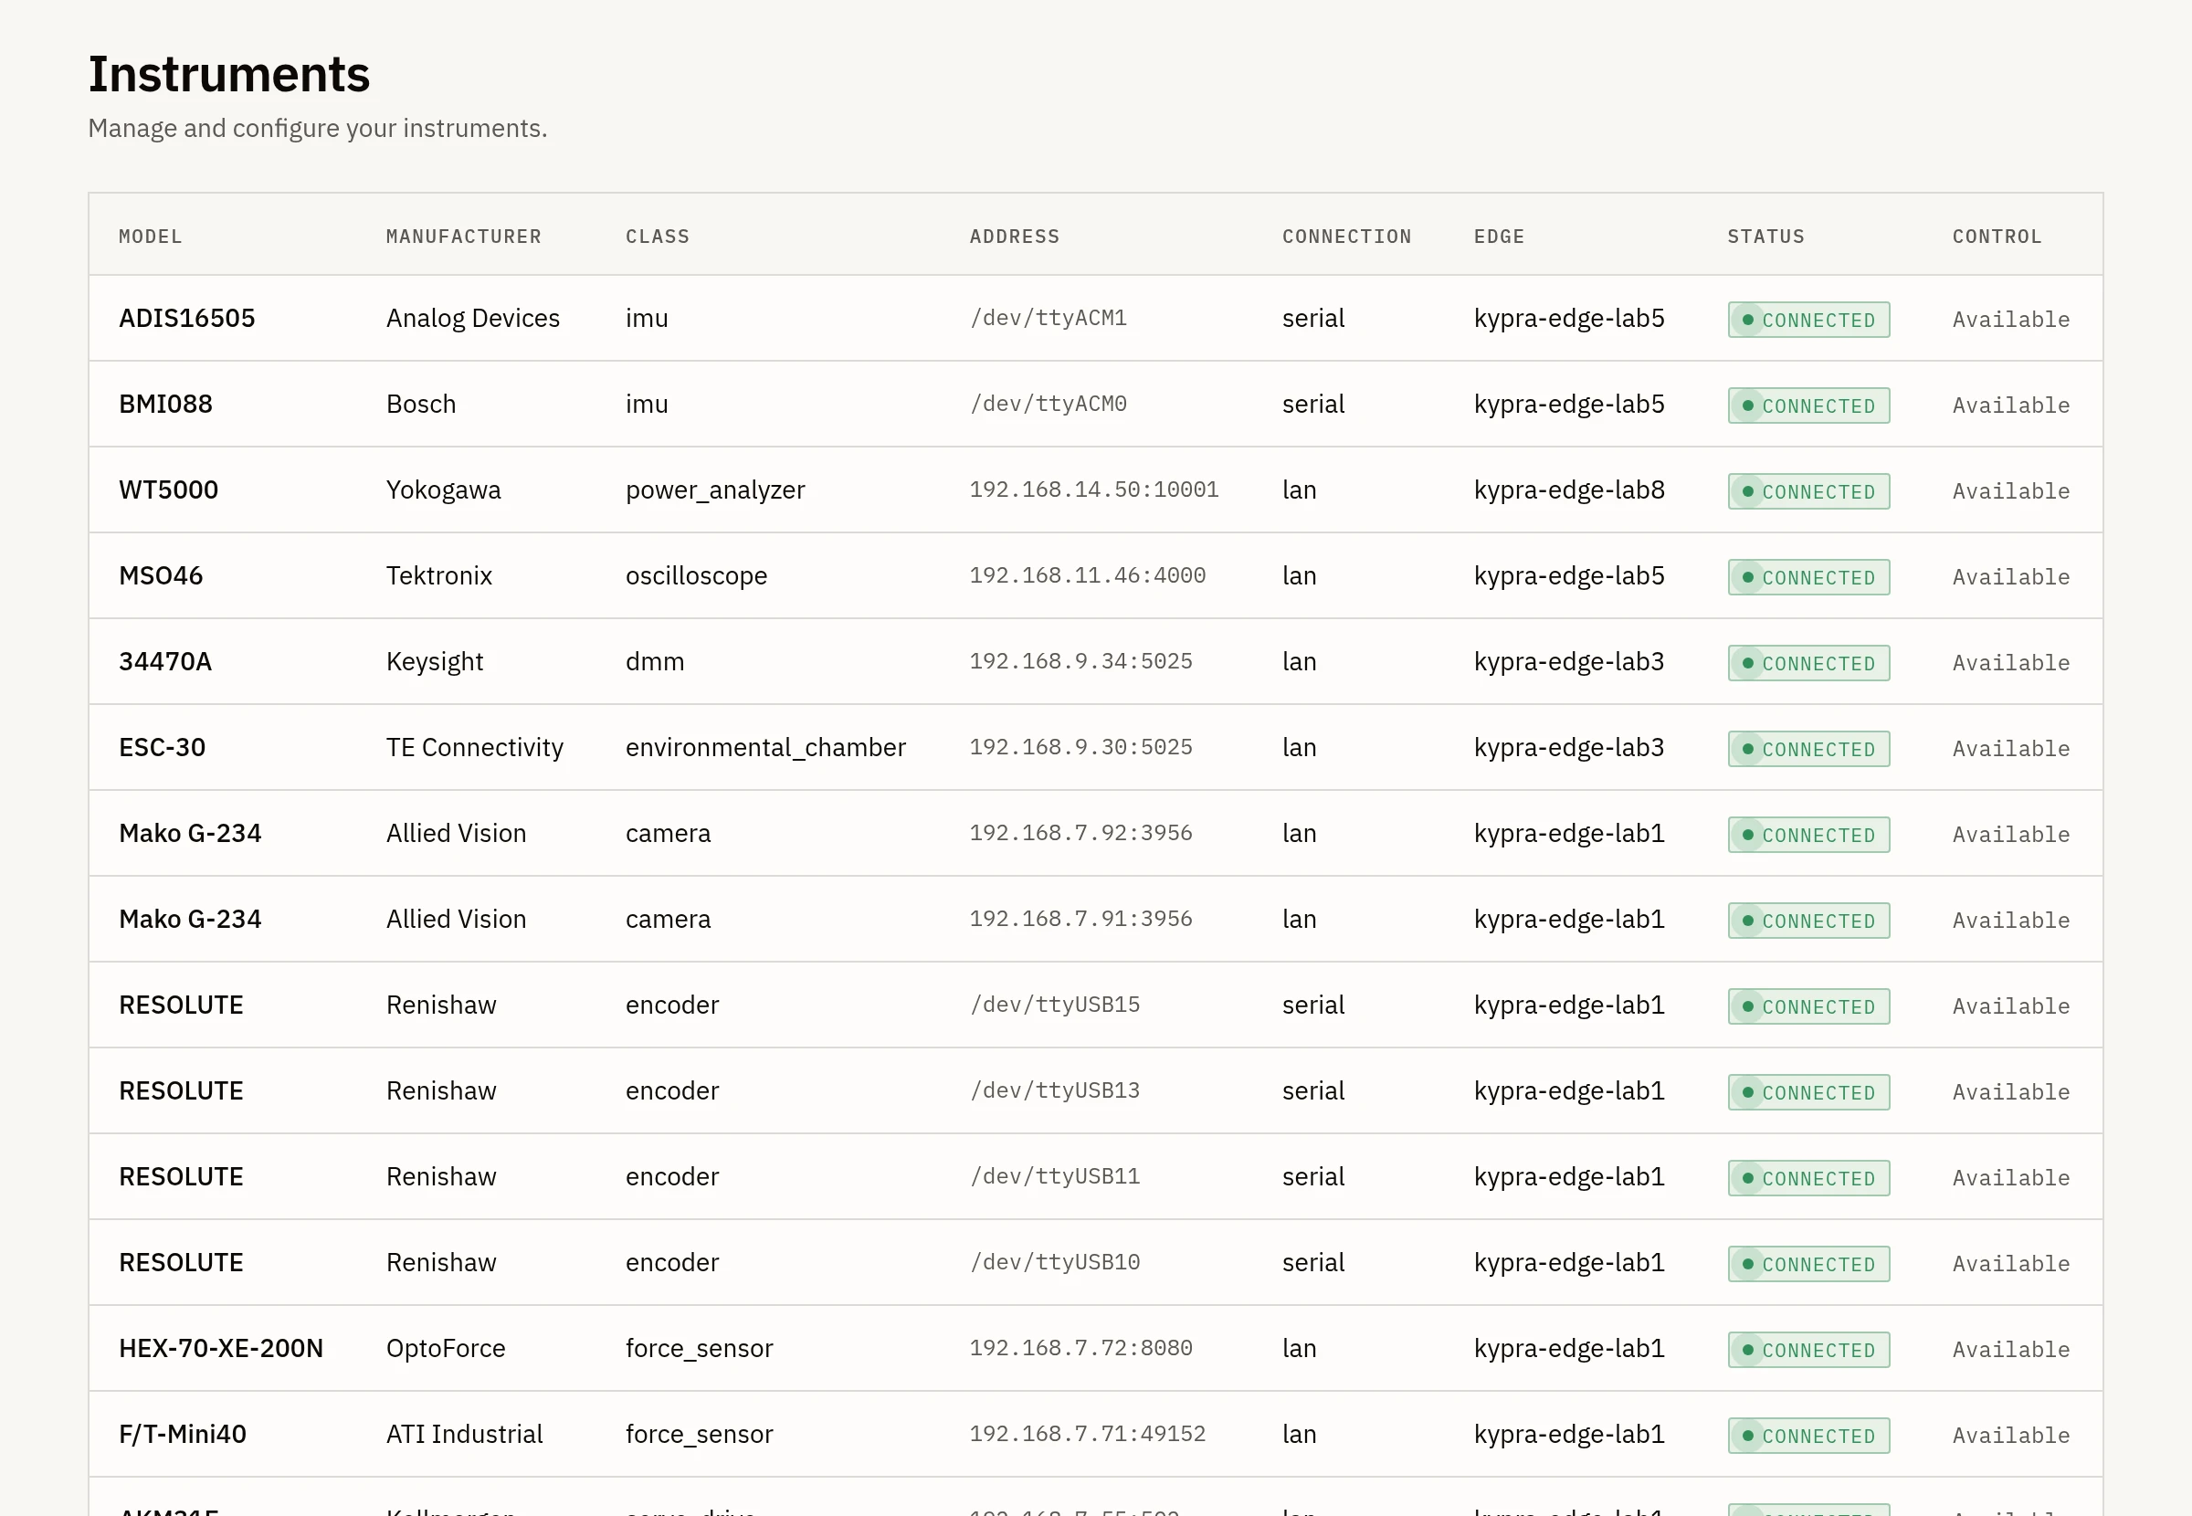The width and height of the screenshot is (2192, 1516).
Task: Click the CONNECTED badge for ADIS16505
Action: coord(1808,321)
